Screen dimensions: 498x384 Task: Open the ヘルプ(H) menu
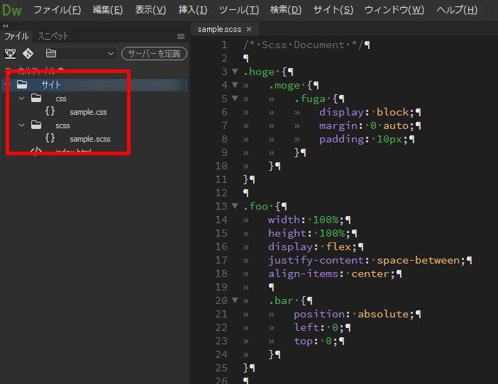(x=457, y=10)
